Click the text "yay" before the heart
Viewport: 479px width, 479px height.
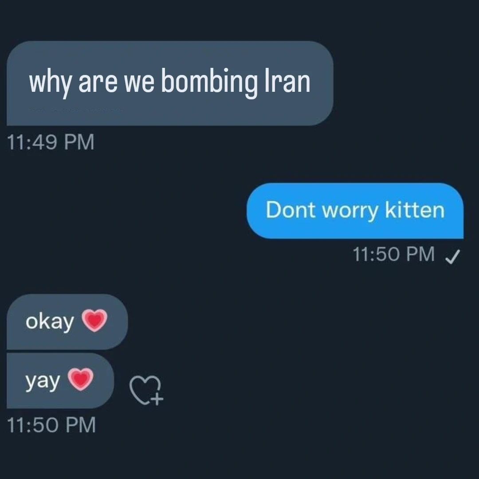click(x=43, y=382)
